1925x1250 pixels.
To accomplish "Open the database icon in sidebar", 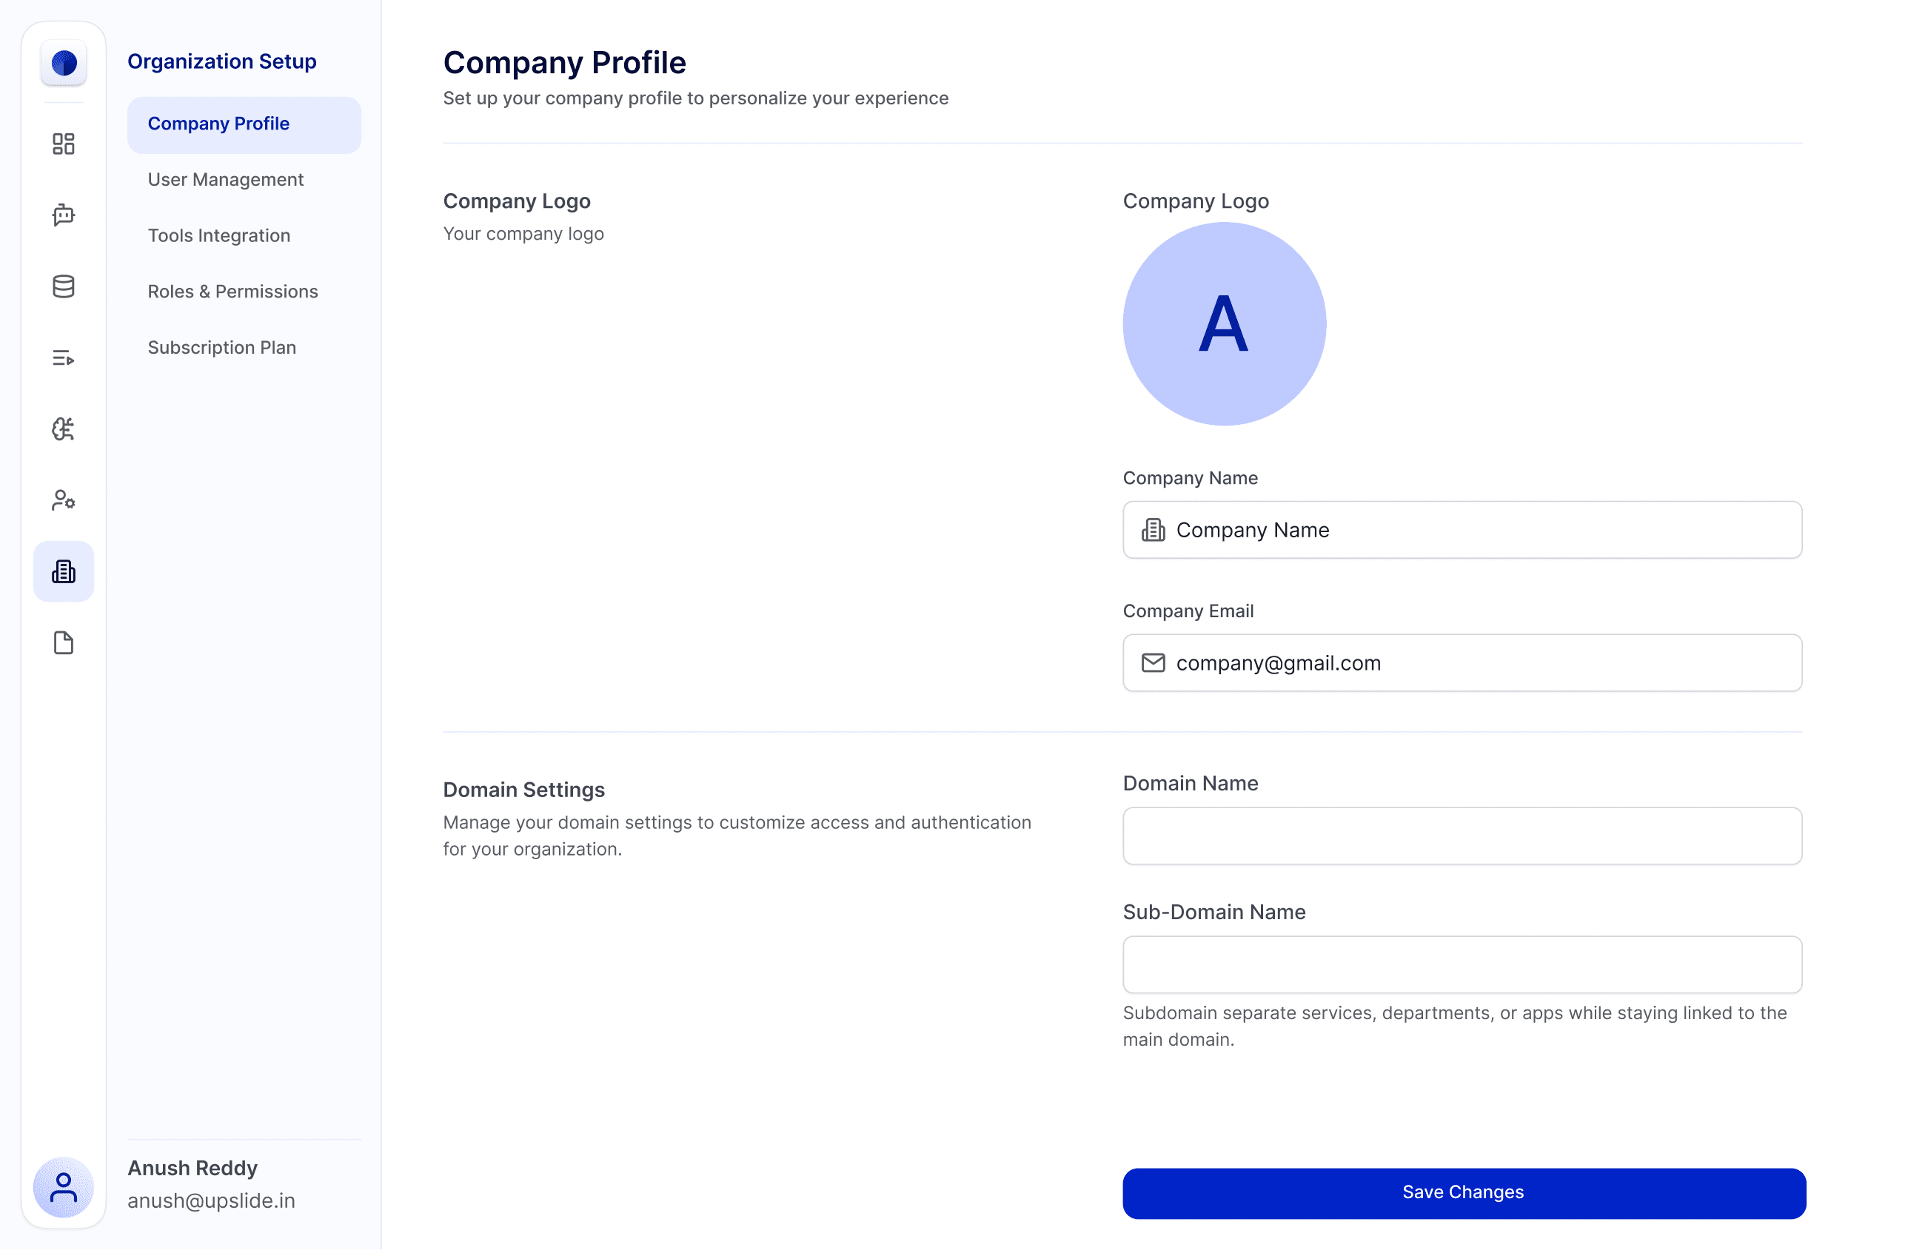I will point(63,286).
